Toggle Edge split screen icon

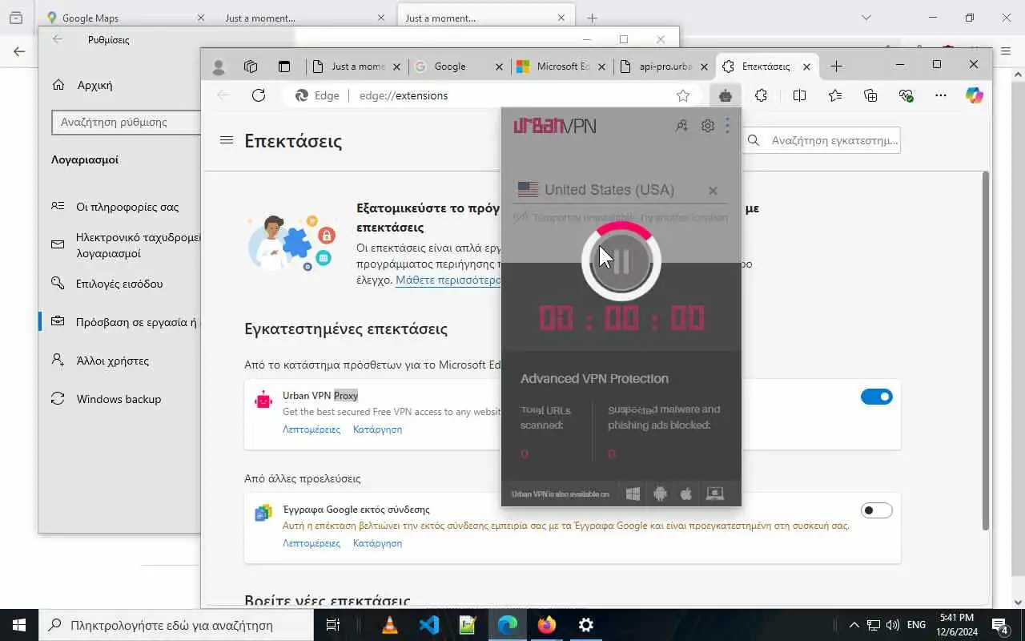click(x=799, y=95)
